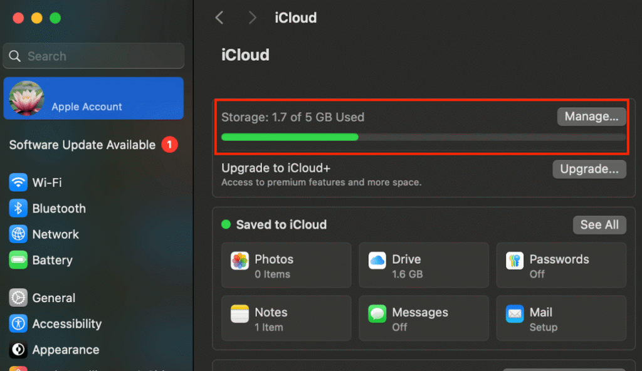642x371 pixels.
Task: Click the Accessibility icon in sidebar
Action: click(18, 323)
